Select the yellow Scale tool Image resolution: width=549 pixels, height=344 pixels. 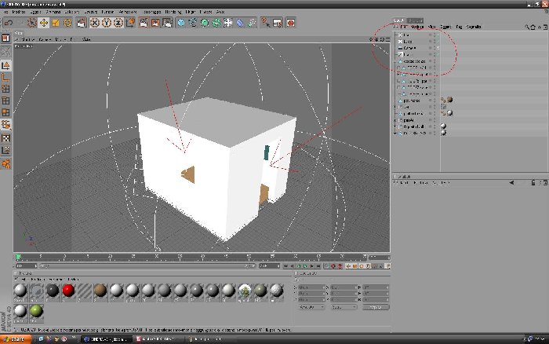[56, 23]
